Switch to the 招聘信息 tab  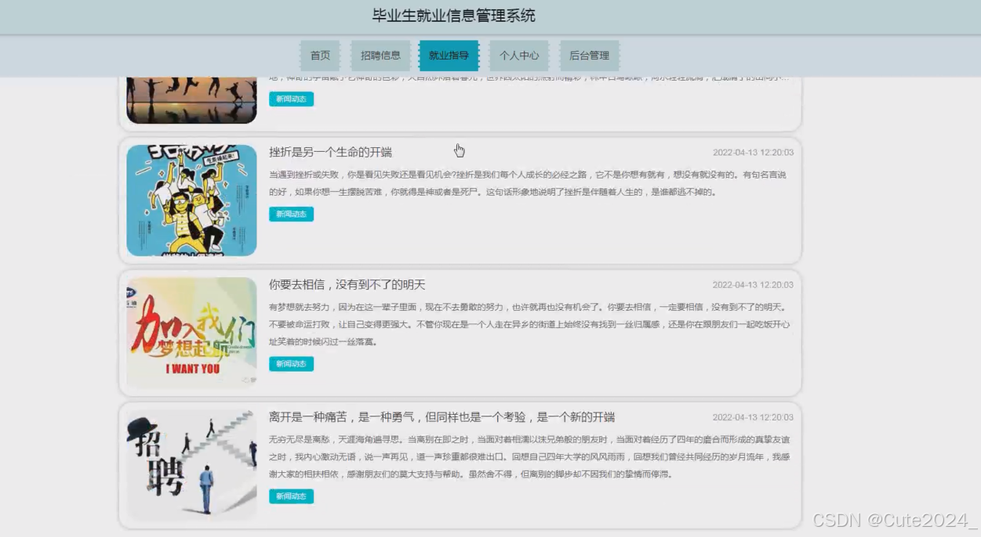380,56
